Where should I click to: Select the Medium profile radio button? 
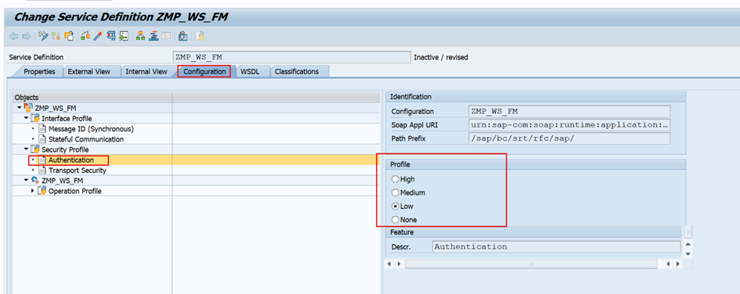pyautogui.click(x=395, y=192)
